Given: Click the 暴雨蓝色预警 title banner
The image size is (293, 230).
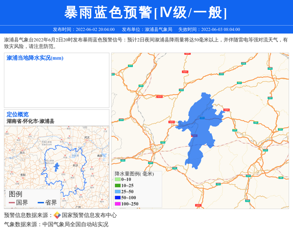Looking at the screenshot, I should [146, 12].
